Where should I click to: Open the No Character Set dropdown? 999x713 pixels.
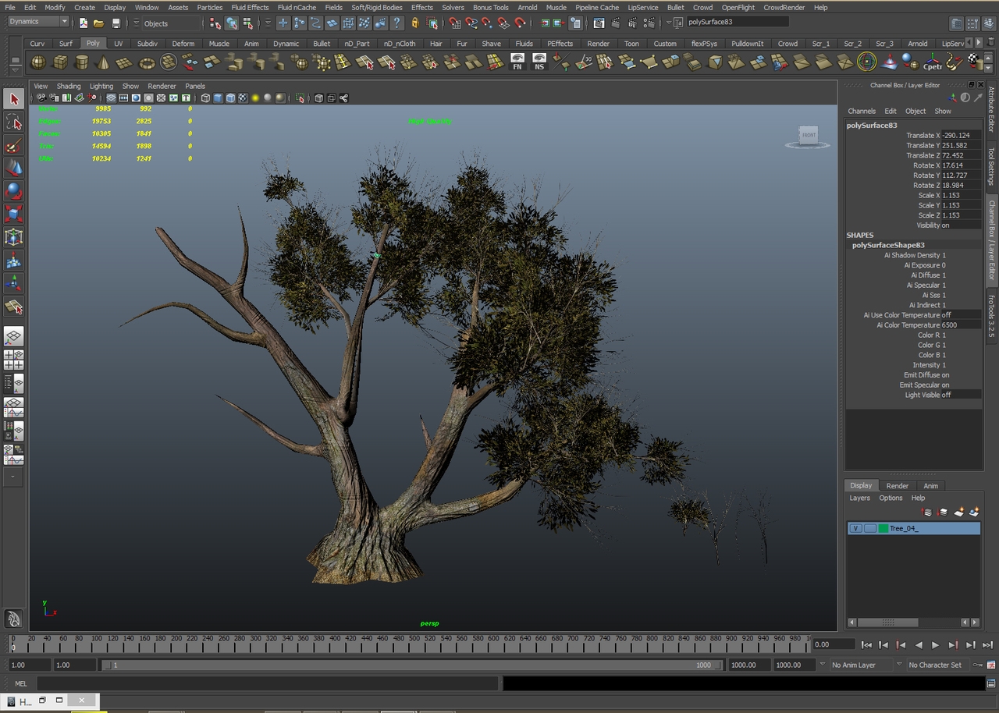tap(939, 665)
